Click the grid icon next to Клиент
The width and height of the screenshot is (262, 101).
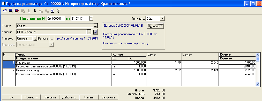tap(95, 32)
